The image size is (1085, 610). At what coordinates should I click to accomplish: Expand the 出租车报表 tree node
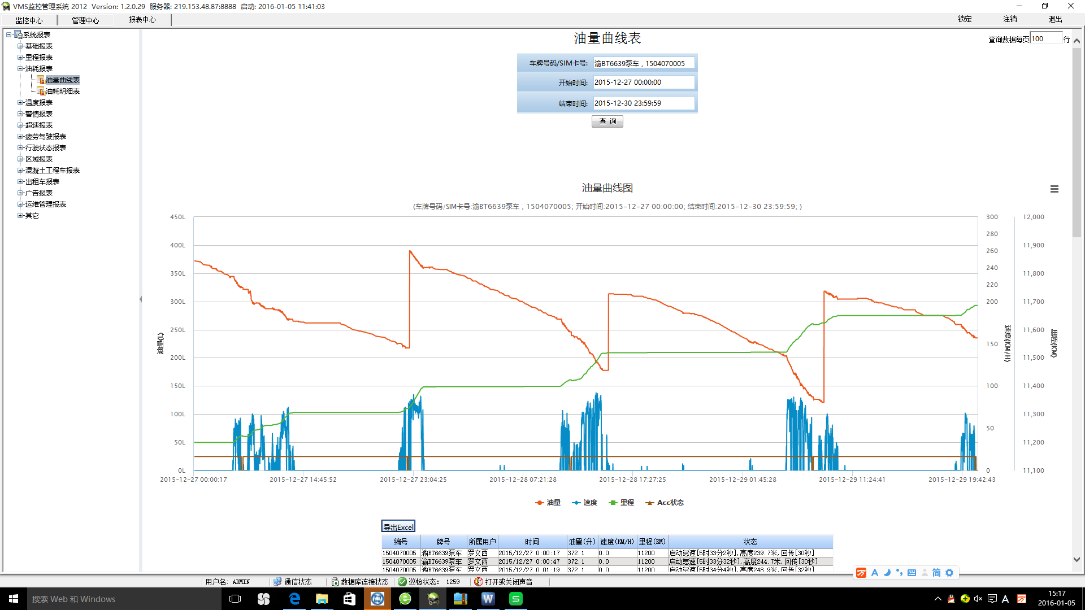pos(20,182)
